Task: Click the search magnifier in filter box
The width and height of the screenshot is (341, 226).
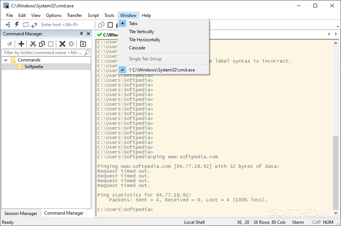Action: [x=87, y=53]
